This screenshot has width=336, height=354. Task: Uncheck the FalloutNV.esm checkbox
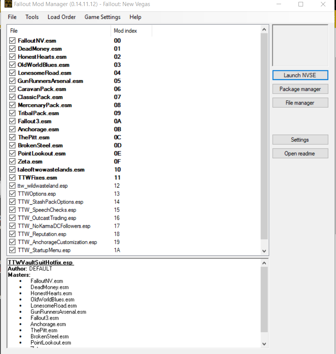(13, 41)
